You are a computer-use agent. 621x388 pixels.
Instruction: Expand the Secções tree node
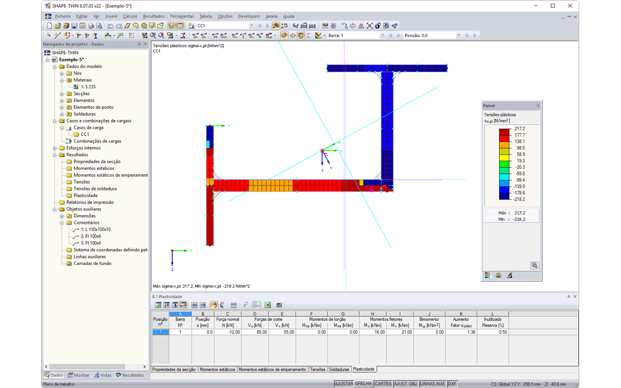pyautogui.click(x=62, y=94)
